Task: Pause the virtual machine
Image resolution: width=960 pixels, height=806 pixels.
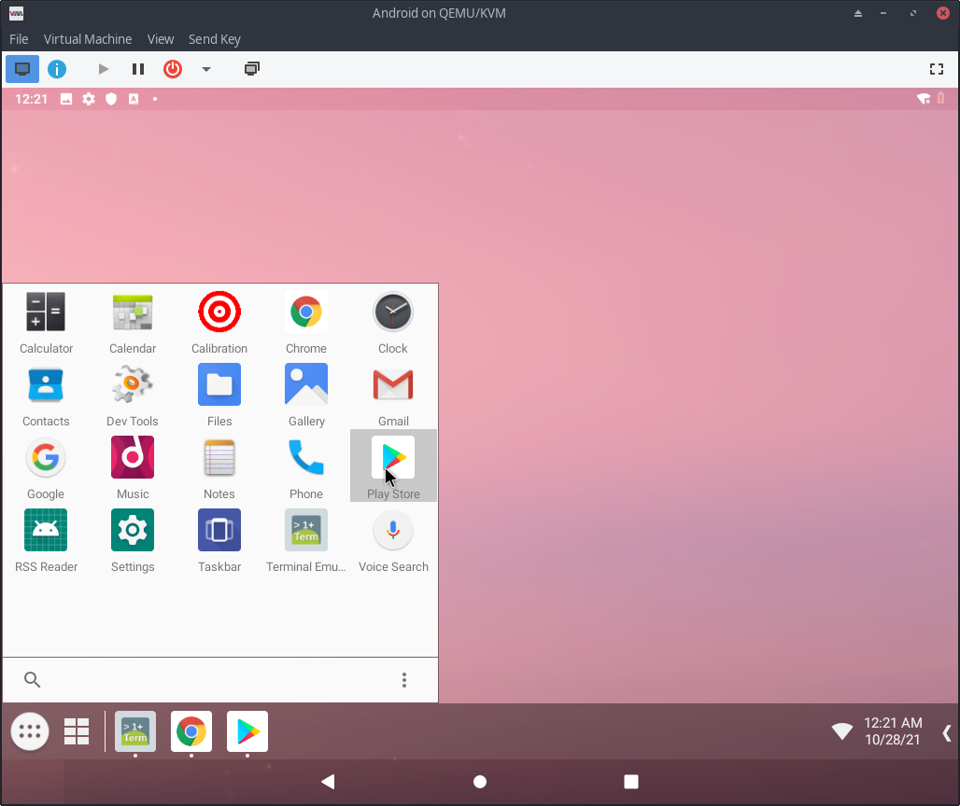Action: tap(138, 68)
